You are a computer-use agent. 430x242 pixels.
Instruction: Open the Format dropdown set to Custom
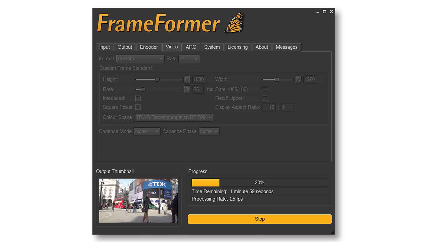(x=140, y=58)
